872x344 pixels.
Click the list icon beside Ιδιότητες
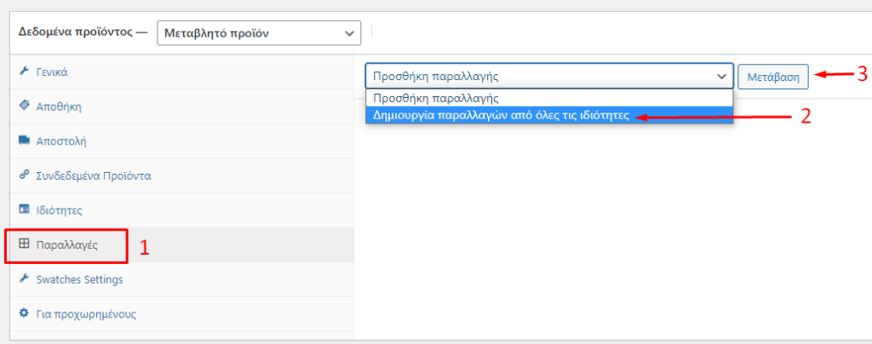coord(24,209)
